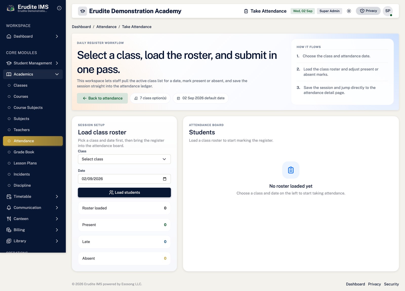Click the Security footer link
This screenshot has height=291, width=405.
click(x=391, y=284)
